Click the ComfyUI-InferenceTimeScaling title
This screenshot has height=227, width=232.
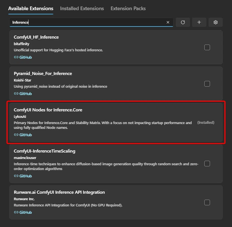pos(45,151)
